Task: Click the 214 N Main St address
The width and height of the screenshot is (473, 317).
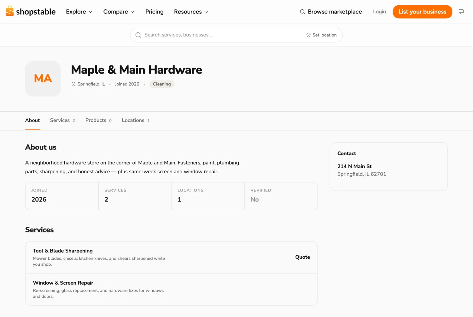Action: click(x=354, y=166)
